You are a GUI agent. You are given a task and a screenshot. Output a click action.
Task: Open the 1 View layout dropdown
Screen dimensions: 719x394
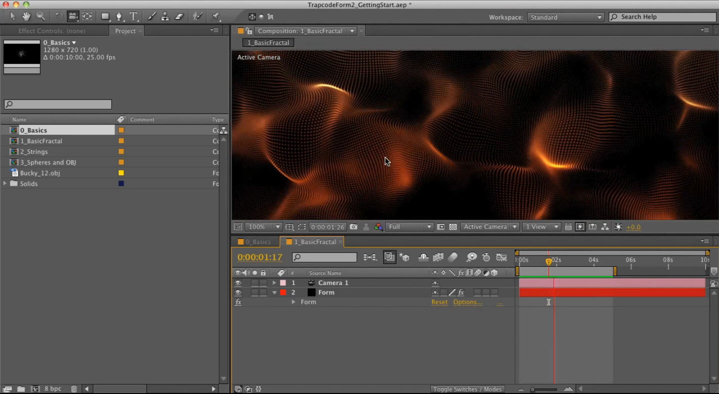click(541, 227)
